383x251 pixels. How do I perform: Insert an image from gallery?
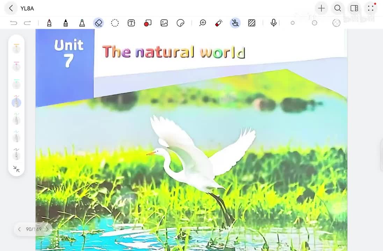[x=164, y=23]
